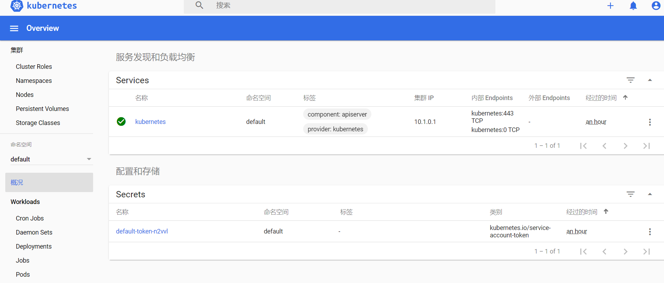Viewport: 664px width, 283px height.
Task: Open the kubernetes service link
Action: tap(150, 122)
